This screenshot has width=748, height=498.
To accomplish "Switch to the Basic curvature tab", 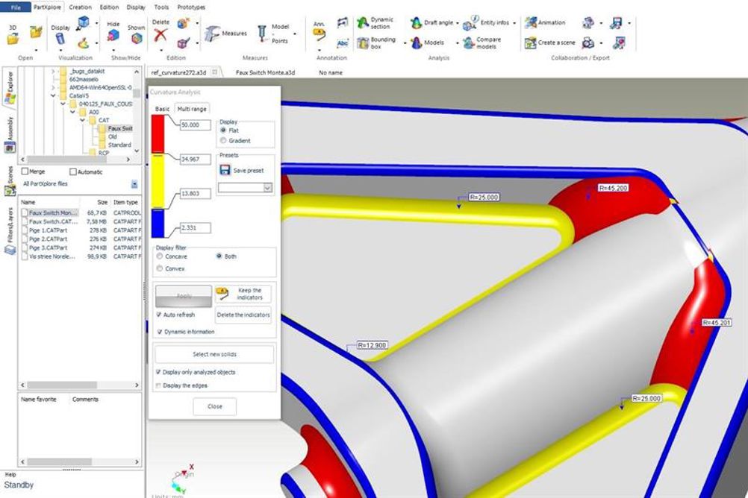I will click(162, 109).
